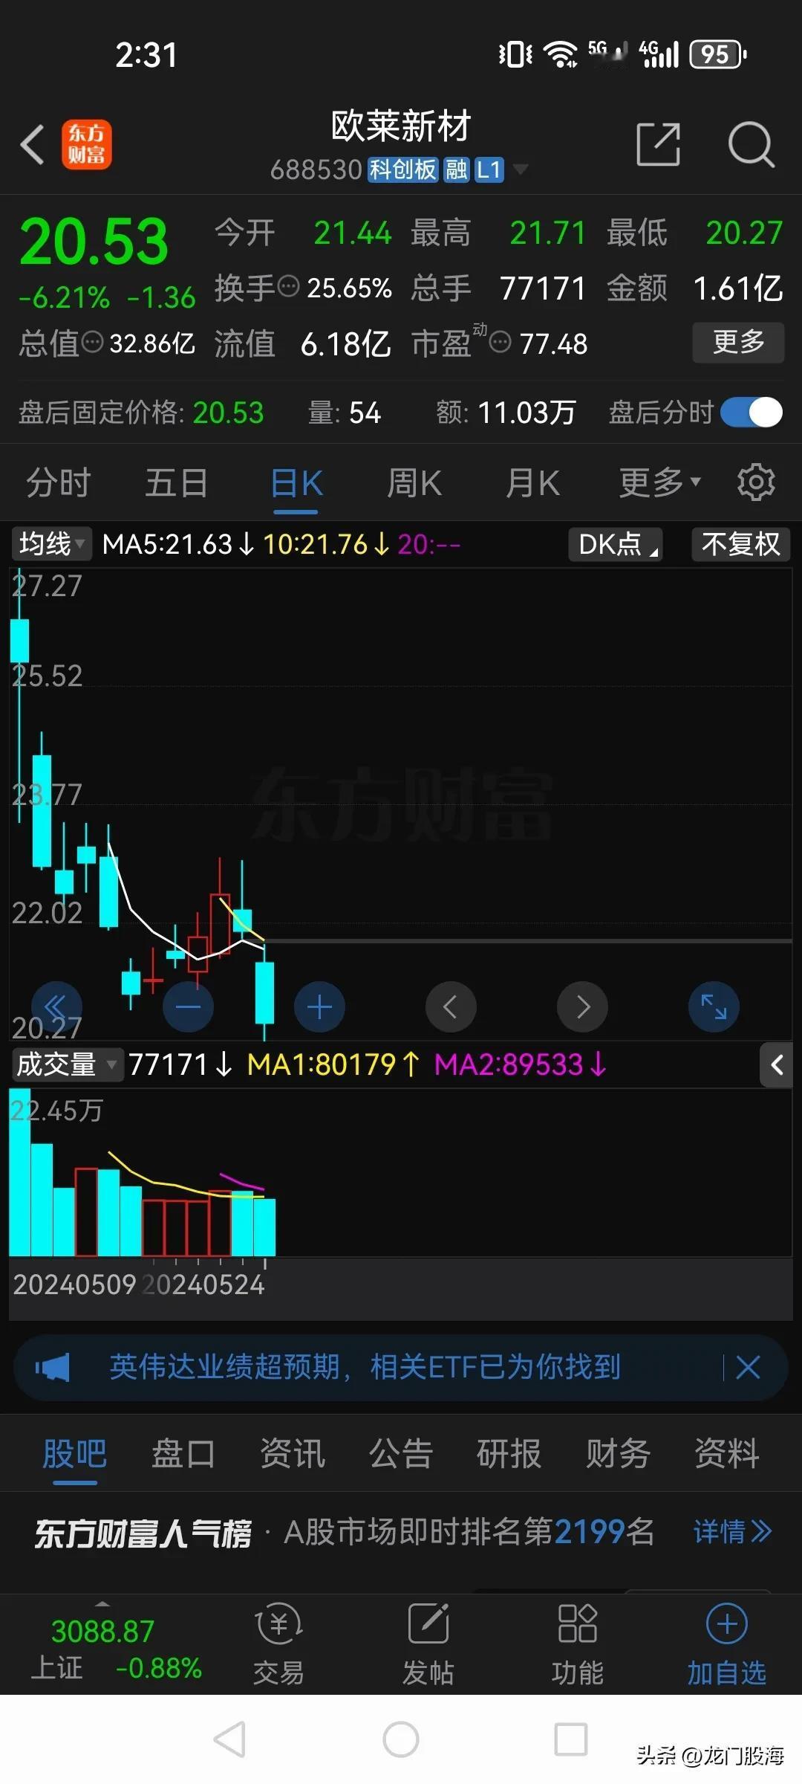The height and width of the screenshot is (1784, 802).
Task: Zoom in chart with plus button
Action: 319,1007
